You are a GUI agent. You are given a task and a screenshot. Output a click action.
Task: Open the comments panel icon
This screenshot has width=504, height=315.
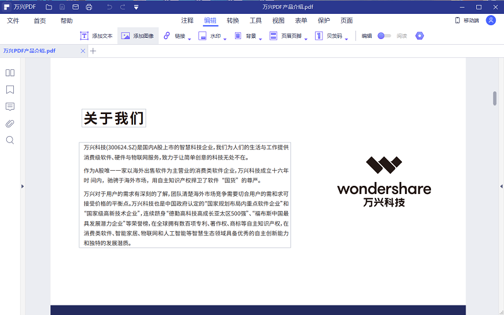(x=10, y=106)
